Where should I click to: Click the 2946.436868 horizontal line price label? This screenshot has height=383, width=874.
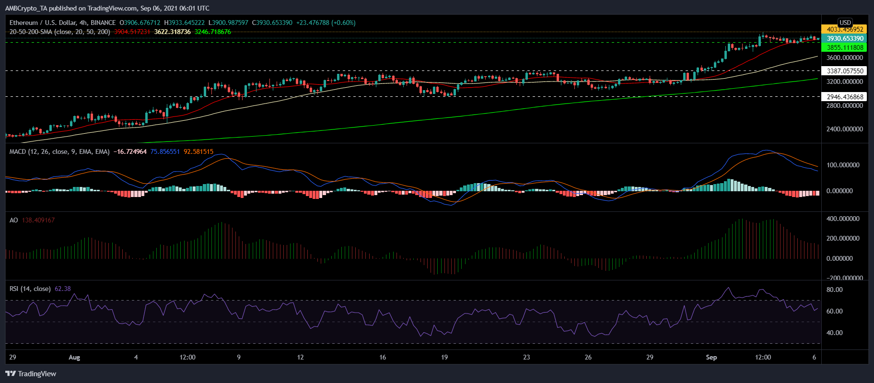pyautogui.click(x=845, y=97)
